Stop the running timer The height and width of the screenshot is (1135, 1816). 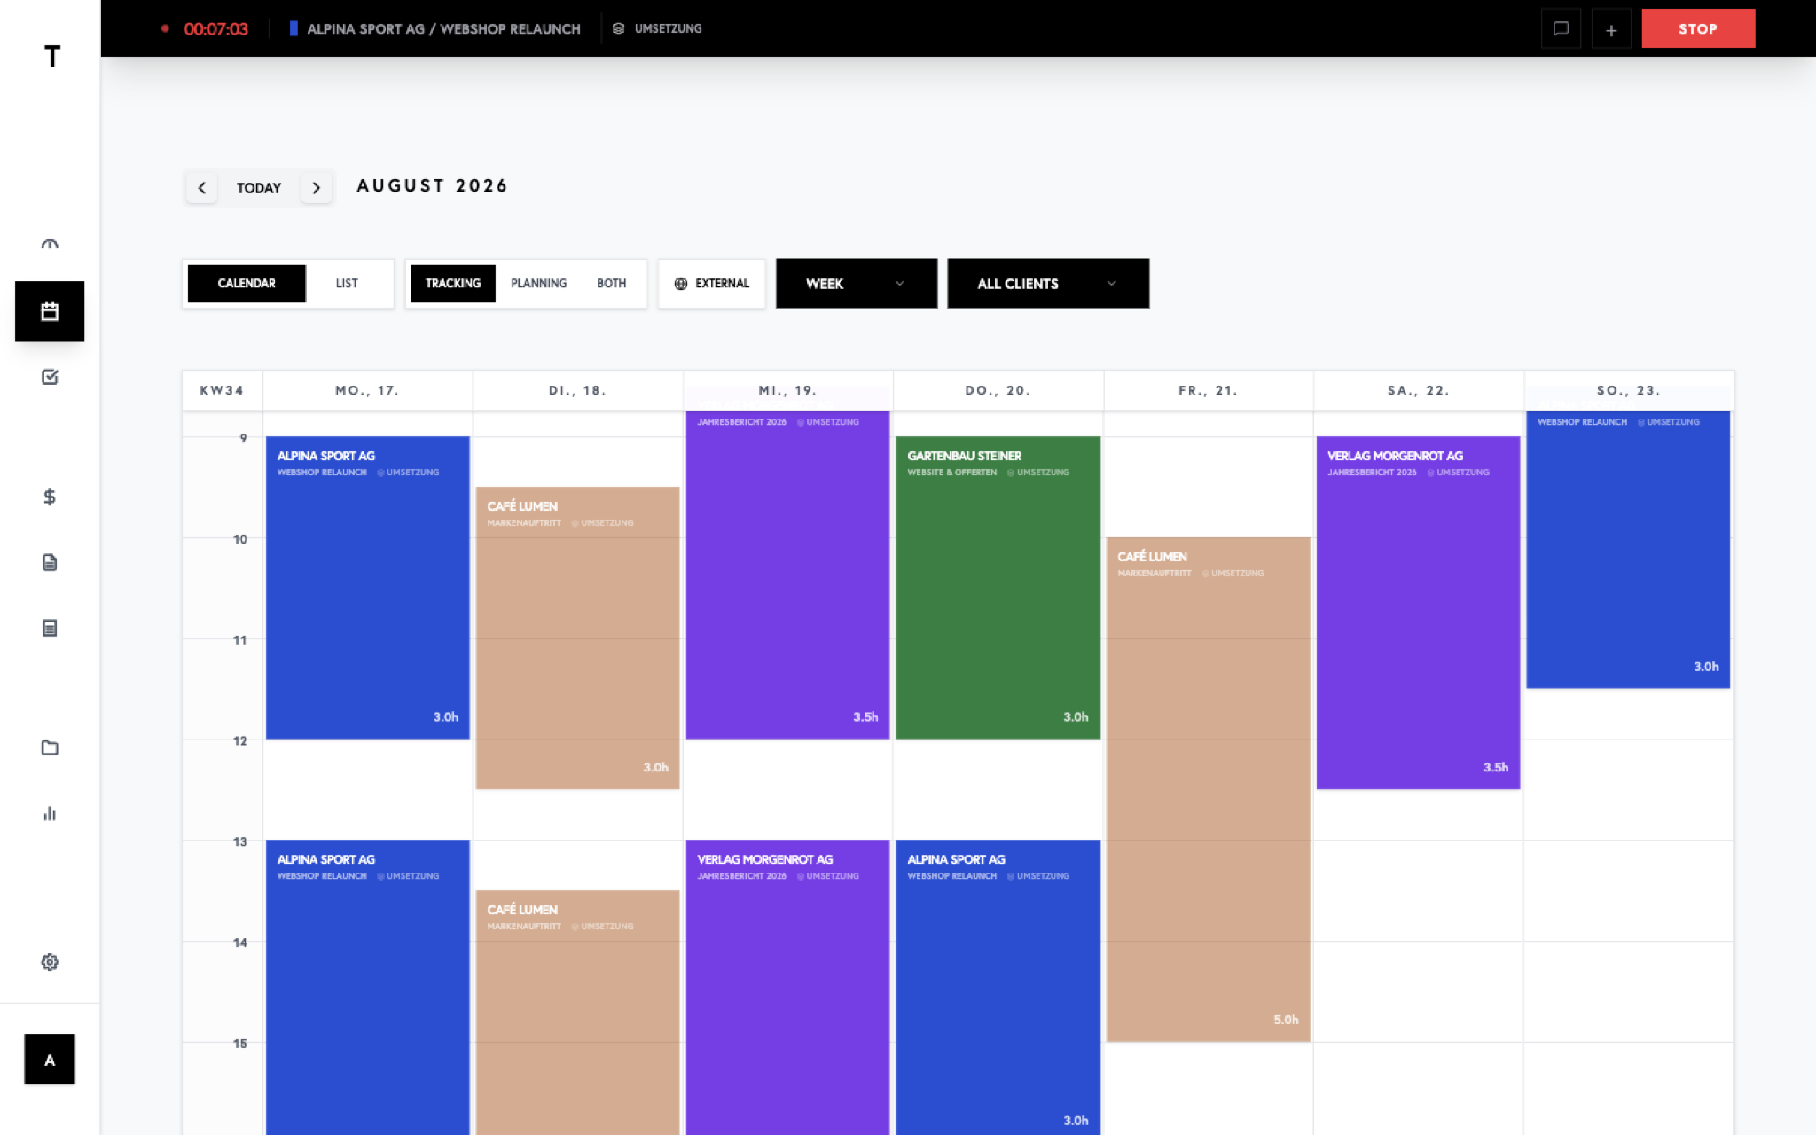pos(1698,28)
